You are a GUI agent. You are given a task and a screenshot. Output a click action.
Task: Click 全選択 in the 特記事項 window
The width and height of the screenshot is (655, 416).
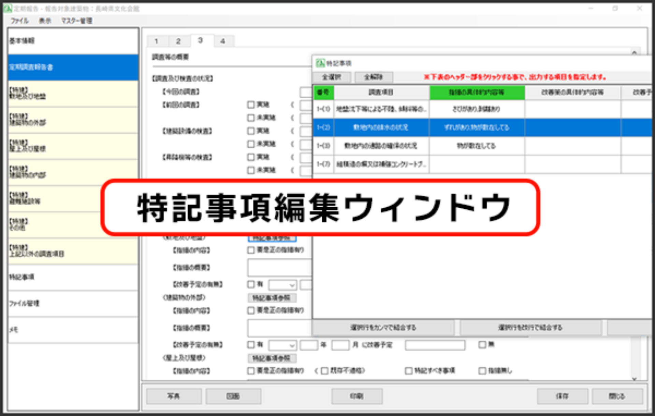(332, 77)
